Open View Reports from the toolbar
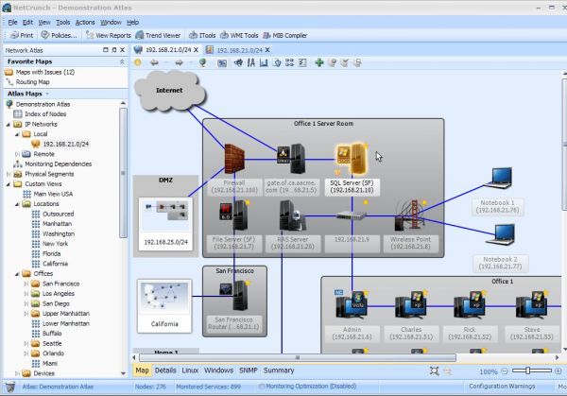 108,35
